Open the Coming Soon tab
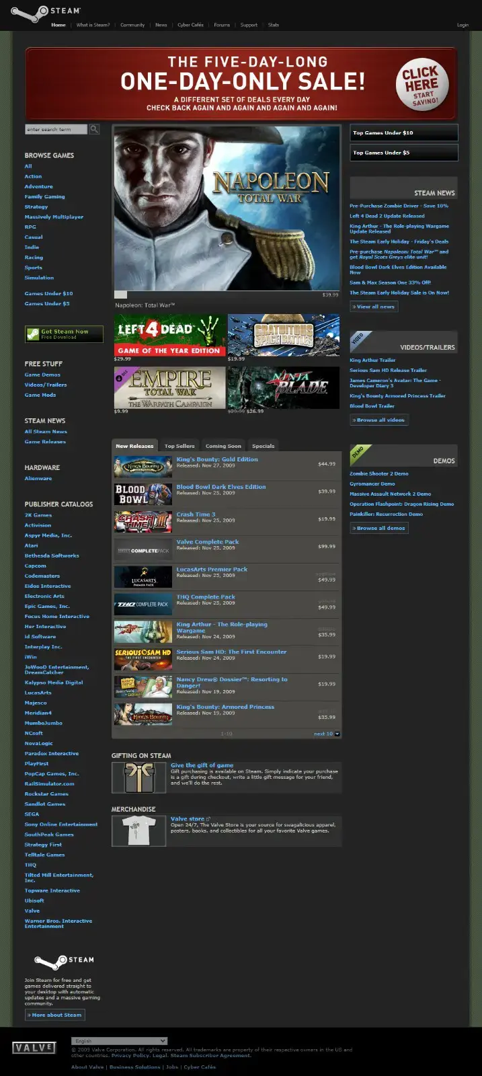This screenshot has width=482, height=1076. tap(223, 446)
